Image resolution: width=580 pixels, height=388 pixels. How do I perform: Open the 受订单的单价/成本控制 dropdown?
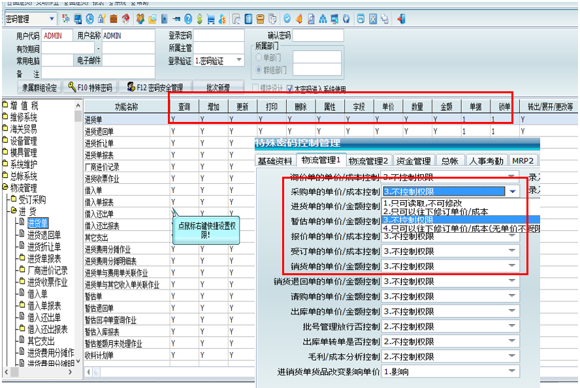point(512,250)
